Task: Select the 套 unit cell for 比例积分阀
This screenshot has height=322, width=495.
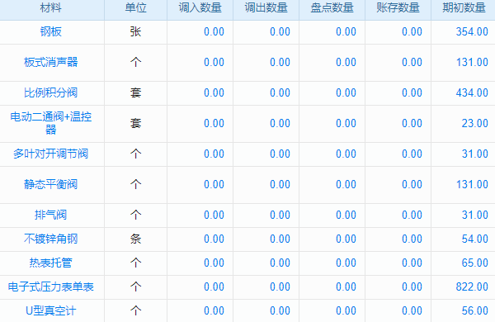Action: click(x=135, y=93)
